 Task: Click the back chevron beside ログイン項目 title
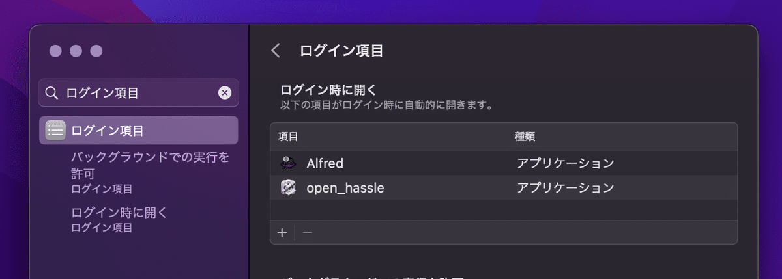(276, 51)
